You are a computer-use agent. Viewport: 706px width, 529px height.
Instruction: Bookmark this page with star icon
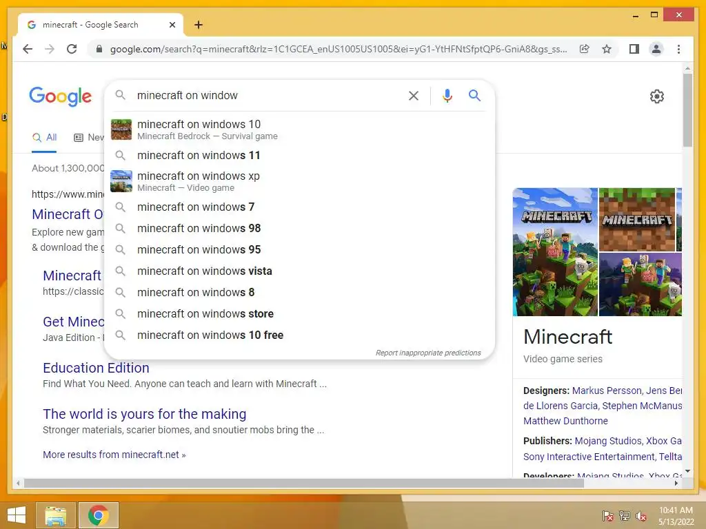point(607,49)
